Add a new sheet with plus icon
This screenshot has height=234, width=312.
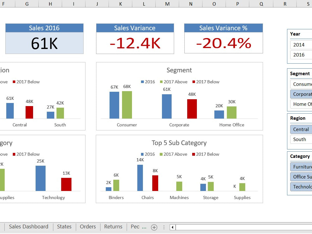pyautogui.click(x=154, y=227)
